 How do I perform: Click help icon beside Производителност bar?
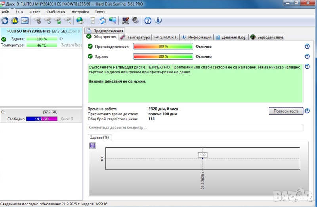click(x=307, y=47)
